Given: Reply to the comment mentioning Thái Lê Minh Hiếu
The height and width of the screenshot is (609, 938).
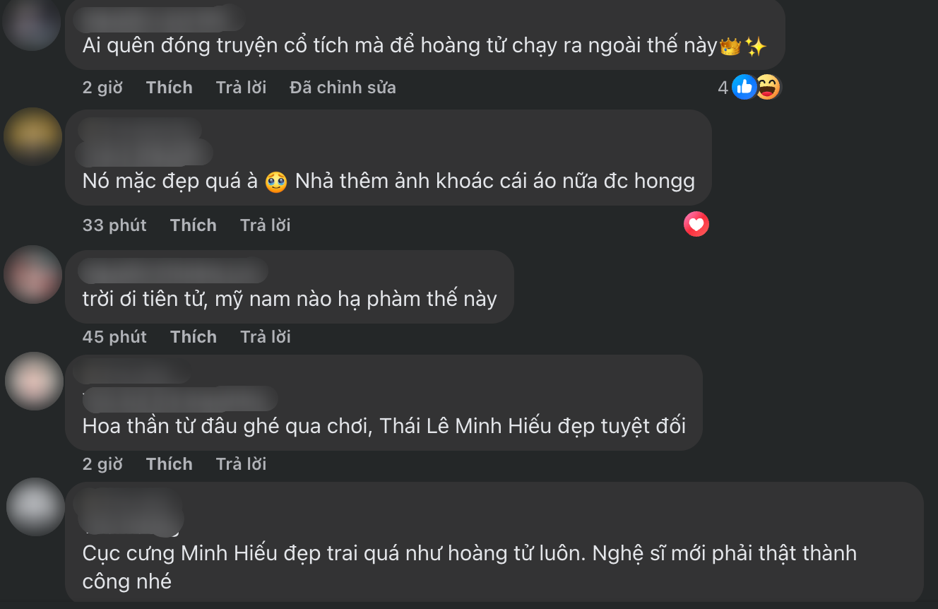Looking at the screenshot, I should point(241,464).
